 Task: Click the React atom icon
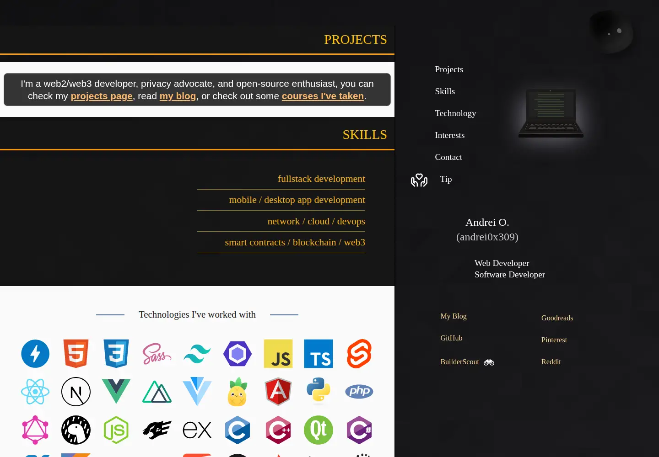pyautogui.click(x=35, y=392)
